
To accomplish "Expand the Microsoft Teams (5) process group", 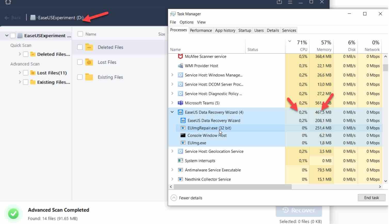I will pos(172,103).
